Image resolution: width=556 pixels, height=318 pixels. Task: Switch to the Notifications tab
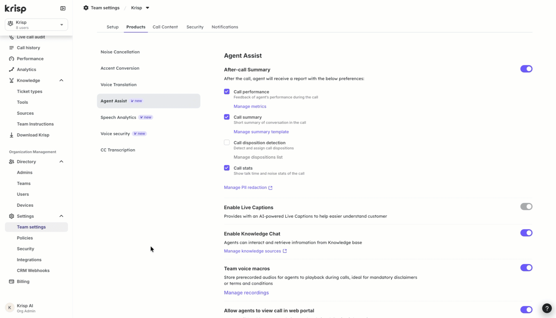225,27
